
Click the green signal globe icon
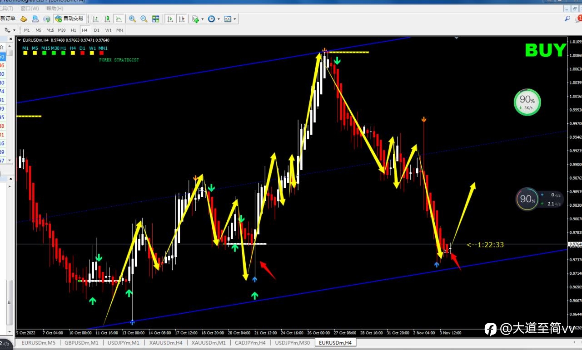pyautogui.click(x=46, y=19)
